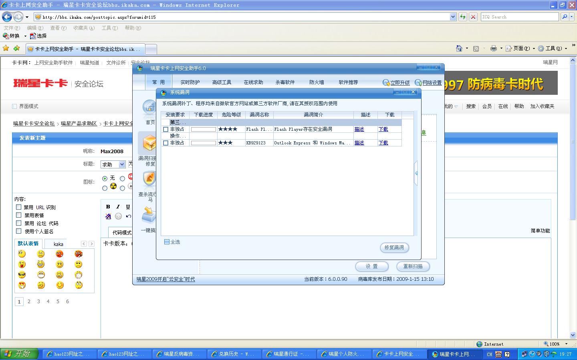Insert the angry red-face emoticon

coord(59,254)
